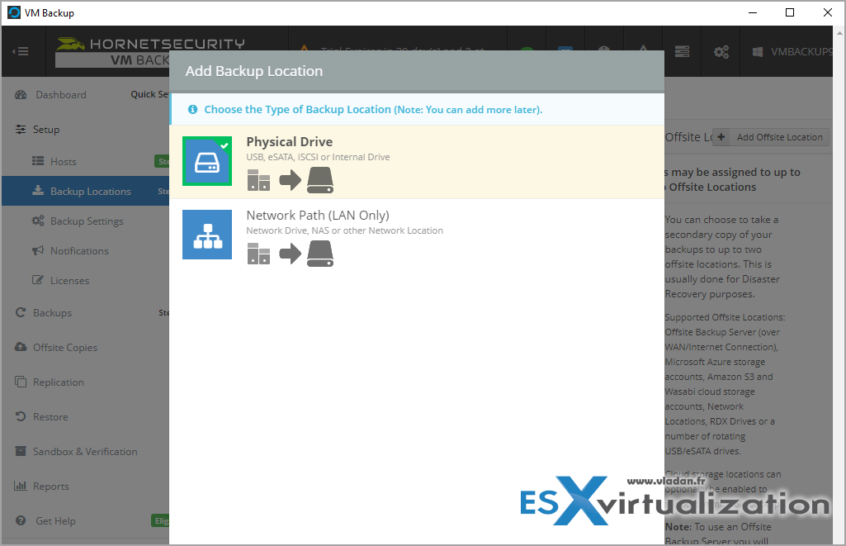The image size is (846, 546).
Task: Click the info icon beside the Choose Type note
Action: point(192,110)
